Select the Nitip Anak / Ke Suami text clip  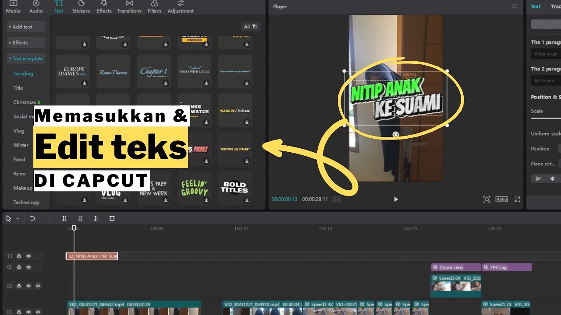(x=92, y=256)
